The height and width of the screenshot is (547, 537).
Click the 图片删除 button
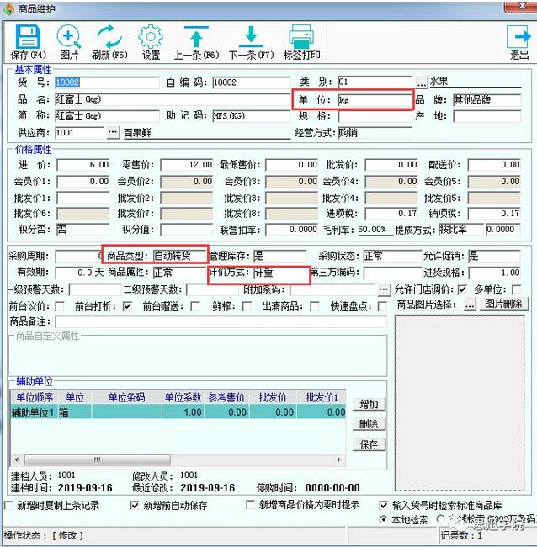click(x=503, y=305)
